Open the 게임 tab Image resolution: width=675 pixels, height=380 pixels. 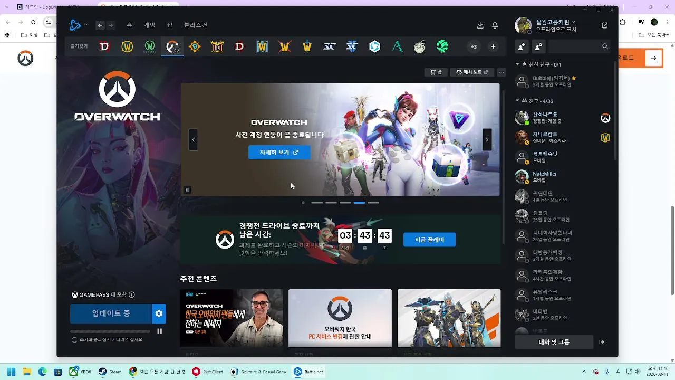149,25
